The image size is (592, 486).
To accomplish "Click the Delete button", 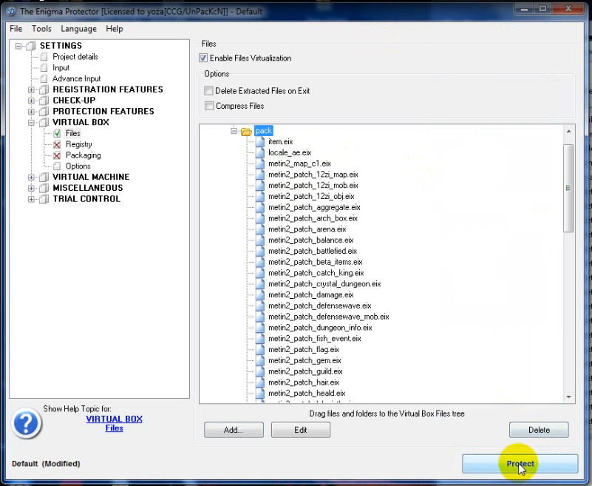I will [539, 430].
